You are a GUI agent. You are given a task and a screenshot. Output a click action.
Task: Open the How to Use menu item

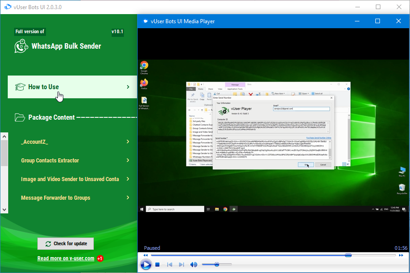click(x=72, y=87)
